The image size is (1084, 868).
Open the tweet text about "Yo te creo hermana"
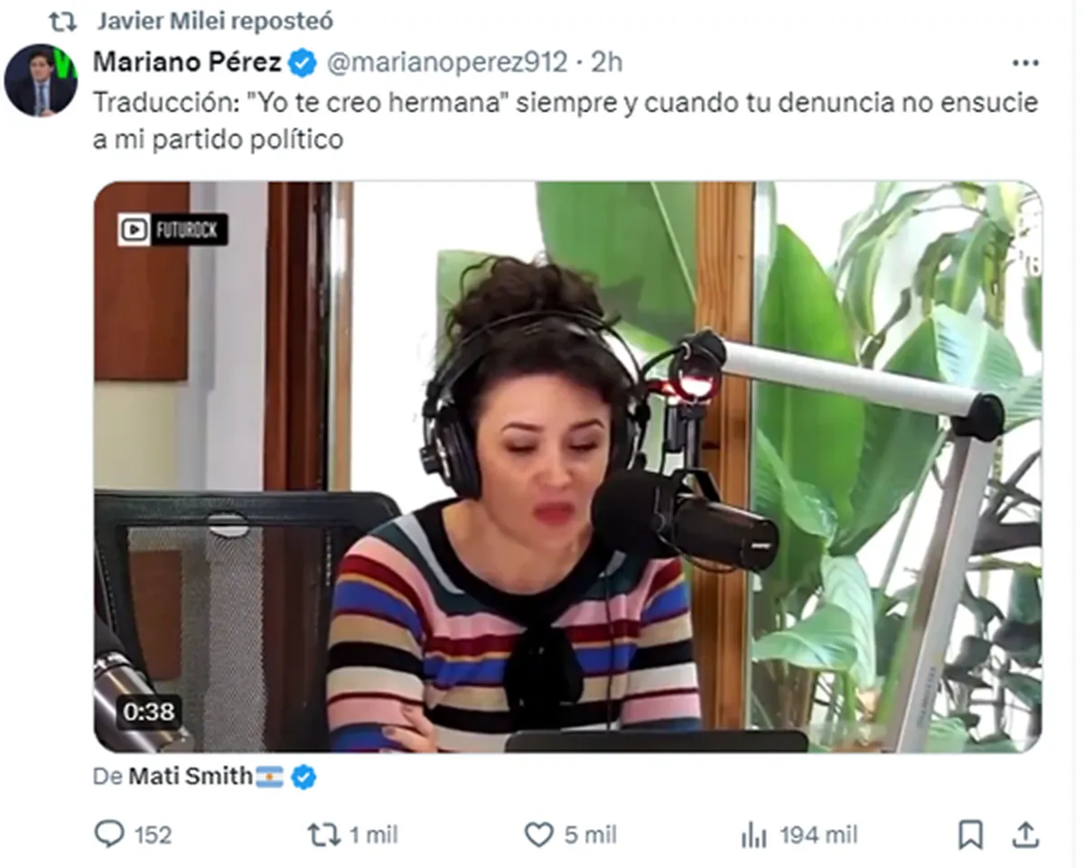tap(565, 122)
